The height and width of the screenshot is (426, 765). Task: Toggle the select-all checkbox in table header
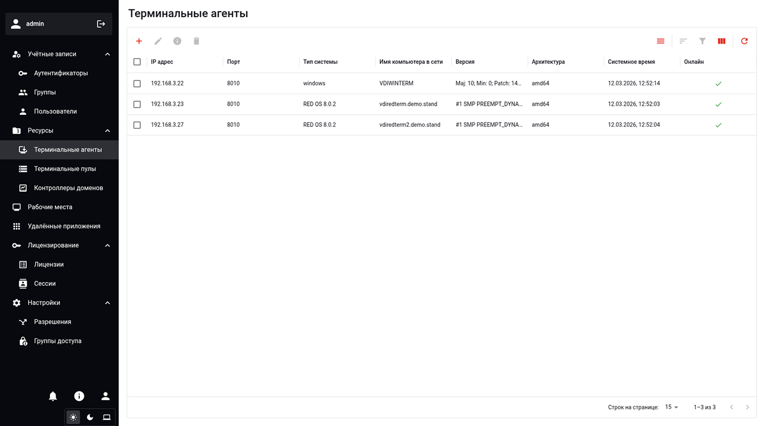137,62
